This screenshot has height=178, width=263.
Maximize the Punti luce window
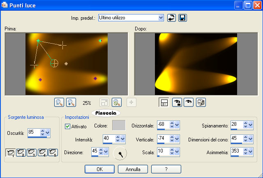pyautogui.click(x=248, y=5)
